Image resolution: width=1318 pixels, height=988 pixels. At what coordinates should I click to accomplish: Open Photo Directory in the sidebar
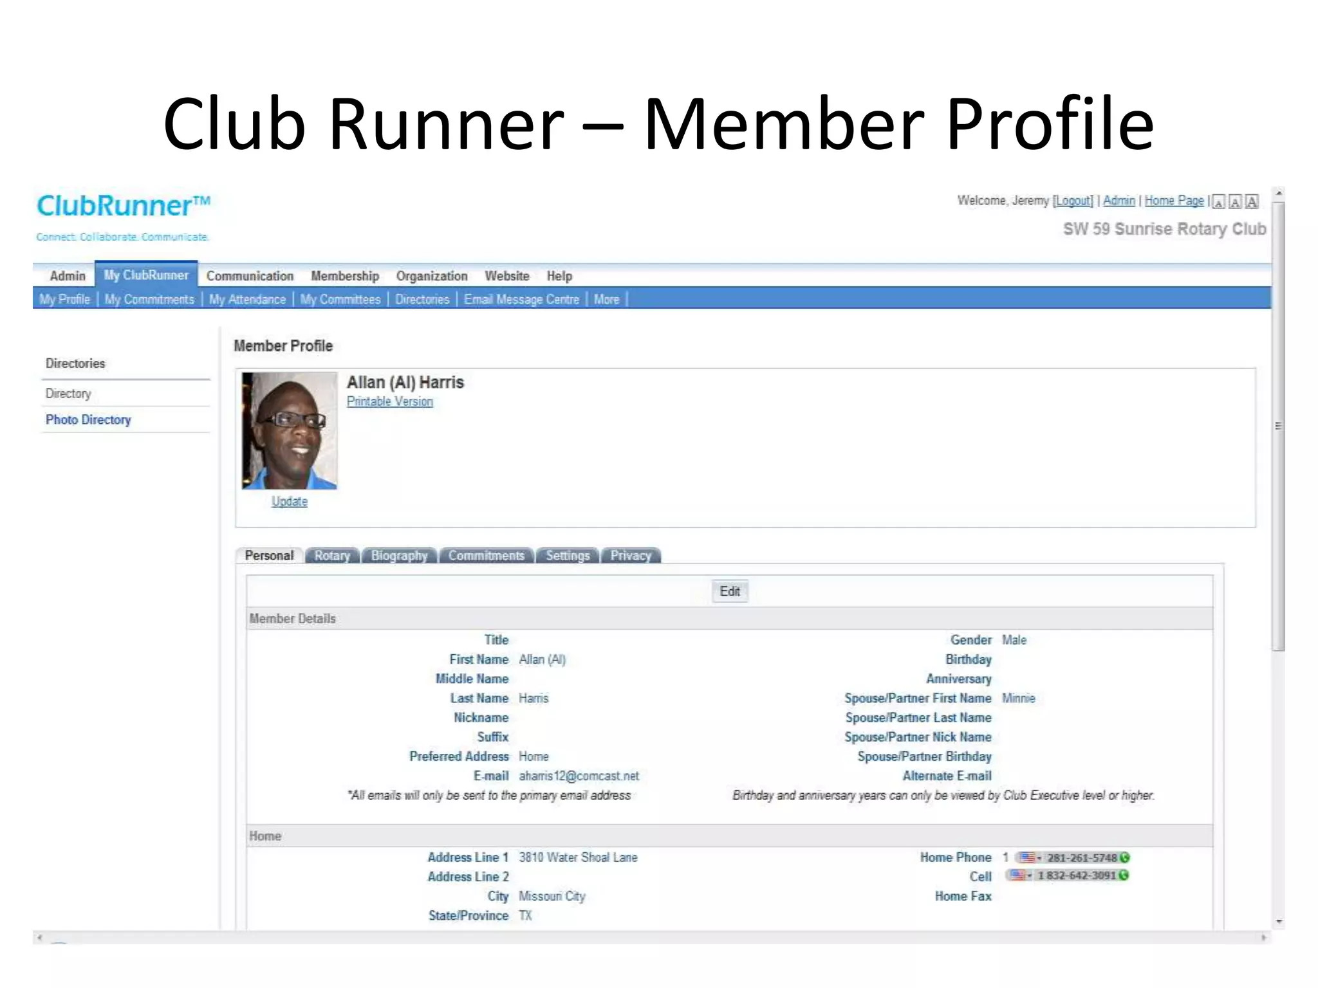pyautogui.click(x=88, y=419)
